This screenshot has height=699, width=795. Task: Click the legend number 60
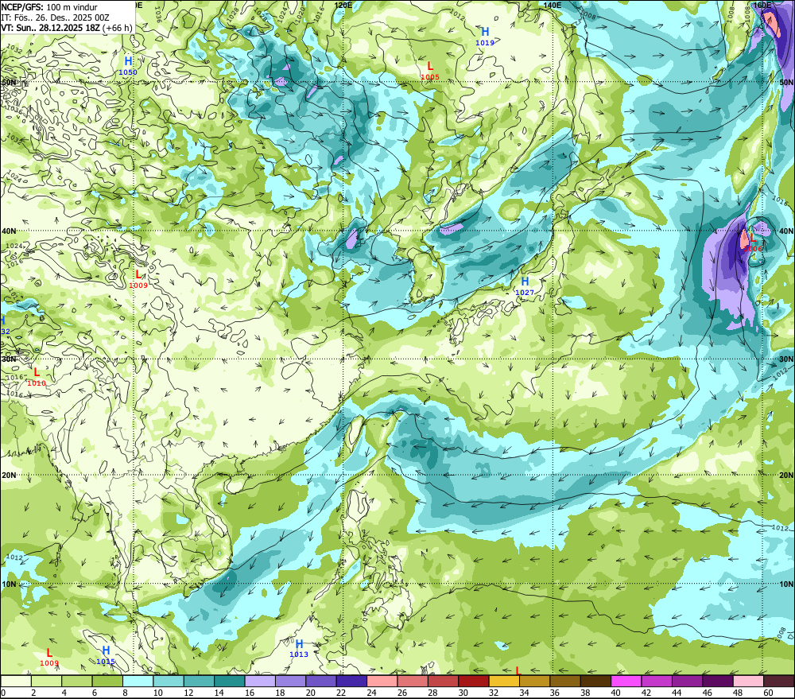pos(768,693)
